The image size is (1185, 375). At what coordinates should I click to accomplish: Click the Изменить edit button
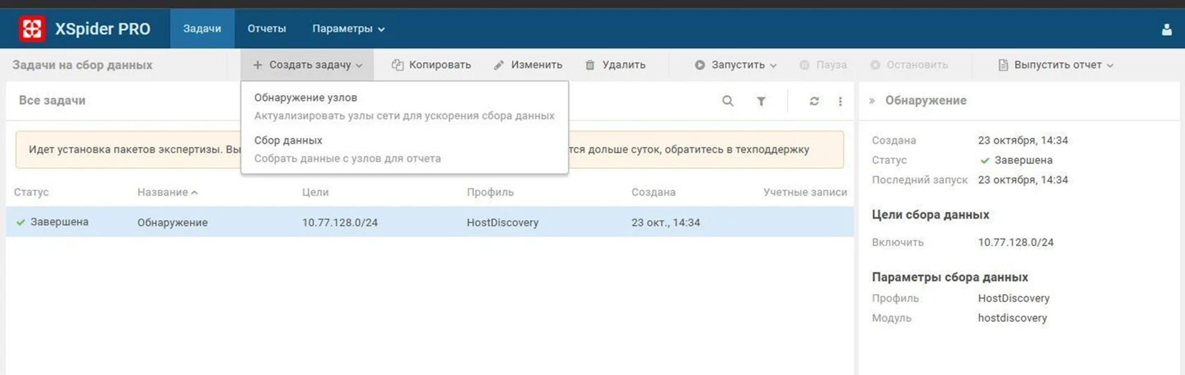pyautogui.click(x=528, y=65)
